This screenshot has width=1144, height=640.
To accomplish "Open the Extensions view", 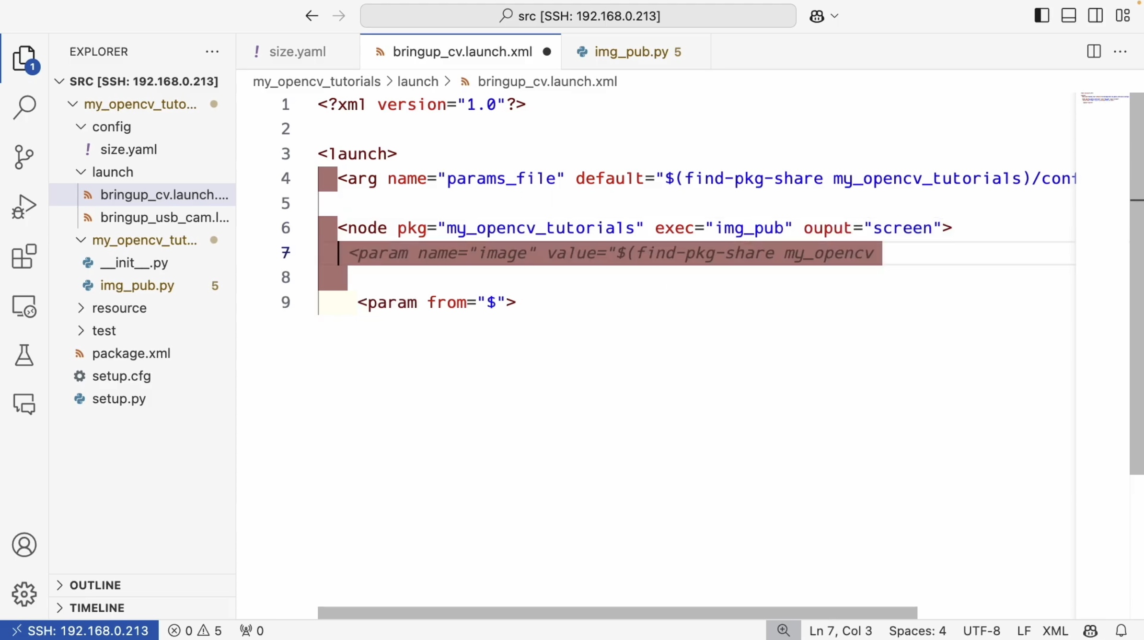I will coord(24,256).
